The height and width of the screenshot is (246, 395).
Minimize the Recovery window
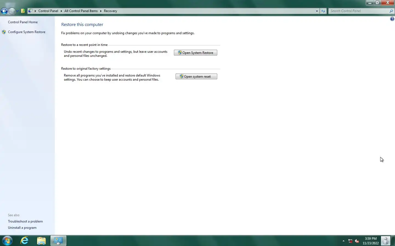pos(370,3)
